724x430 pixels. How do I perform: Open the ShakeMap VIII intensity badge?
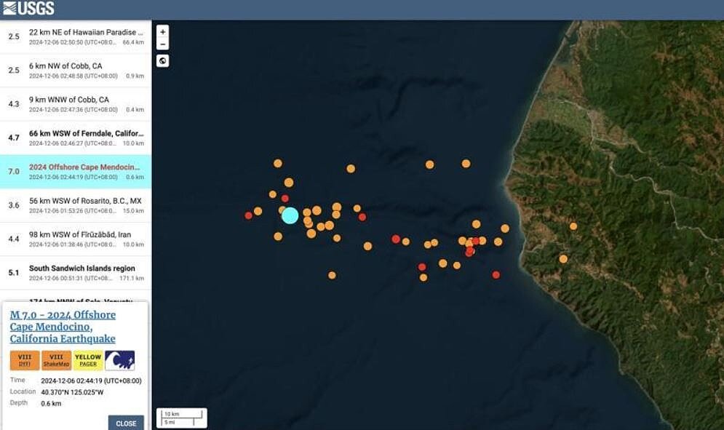(x=56, y=360)
